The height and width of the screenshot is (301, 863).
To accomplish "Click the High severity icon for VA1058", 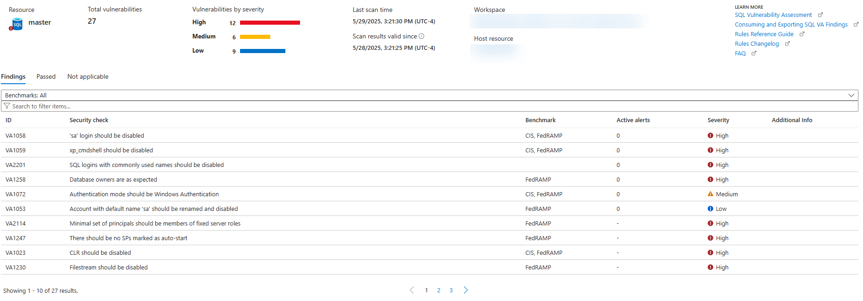I will pyautogui.click(x=710, y=135).
